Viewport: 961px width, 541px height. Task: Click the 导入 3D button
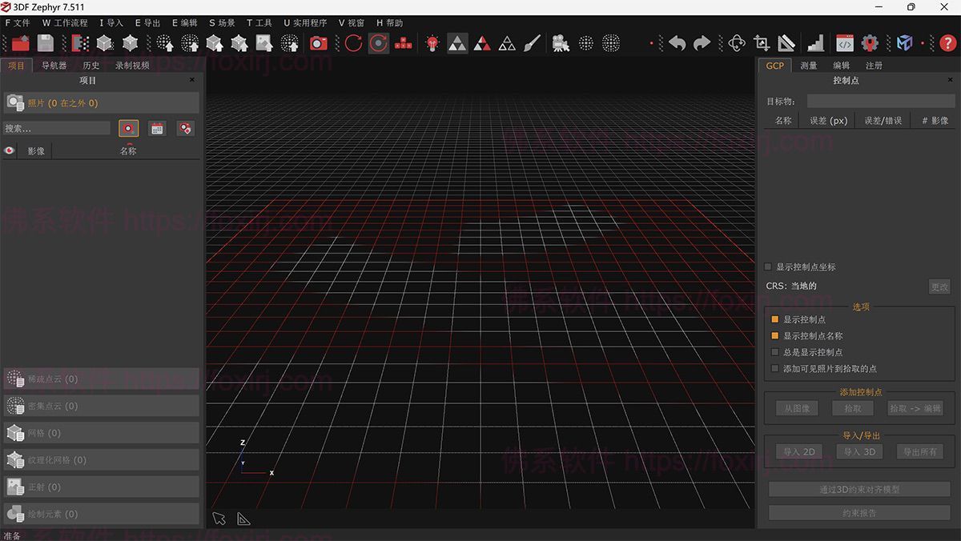click(x=858, y=451)
